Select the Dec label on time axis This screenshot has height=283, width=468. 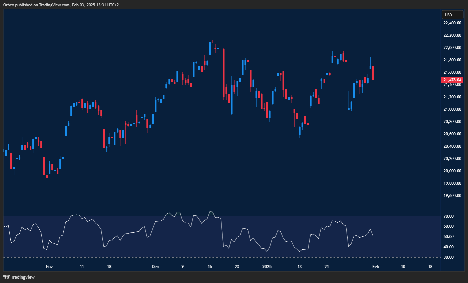(155, 267)
